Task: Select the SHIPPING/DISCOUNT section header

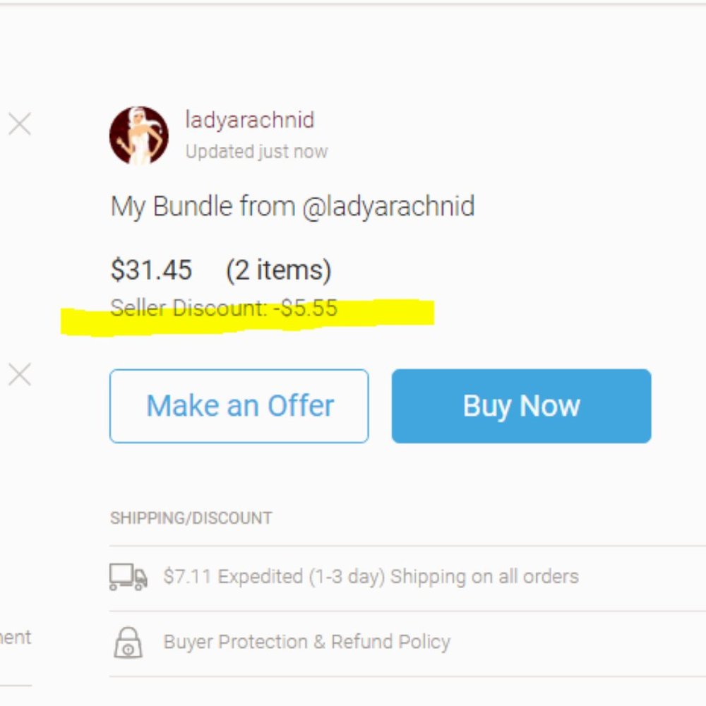Action: coord(191,517)
